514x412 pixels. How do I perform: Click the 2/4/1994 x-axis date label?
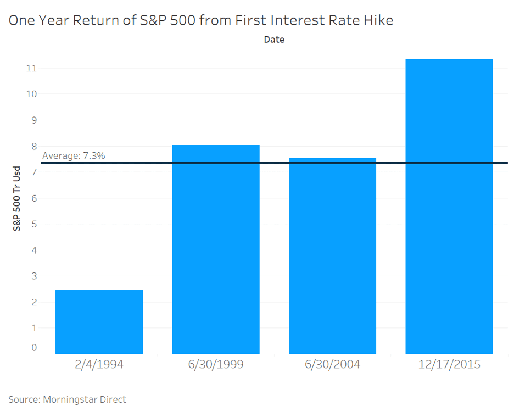[99, 364]
